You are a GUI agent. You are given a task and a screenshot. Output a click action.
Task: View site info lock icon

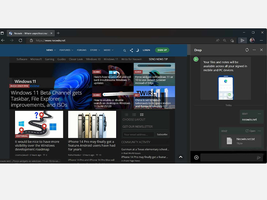point(31,40)
